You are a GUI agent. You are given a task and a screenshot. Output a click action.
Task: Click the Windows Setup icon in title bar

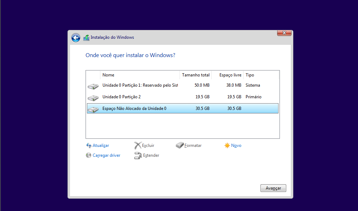86,38
